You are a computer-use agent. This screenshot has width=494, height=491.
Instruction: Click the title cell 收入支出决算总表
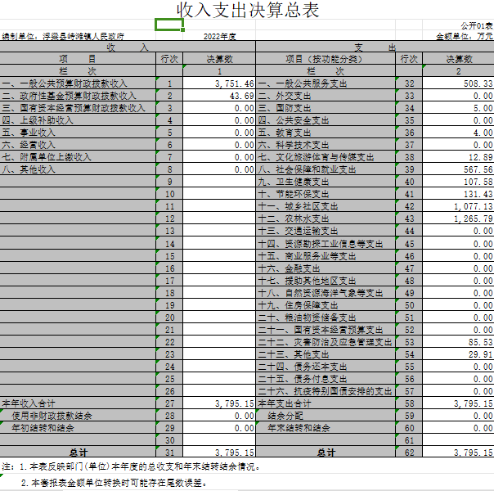click(247, 10)
